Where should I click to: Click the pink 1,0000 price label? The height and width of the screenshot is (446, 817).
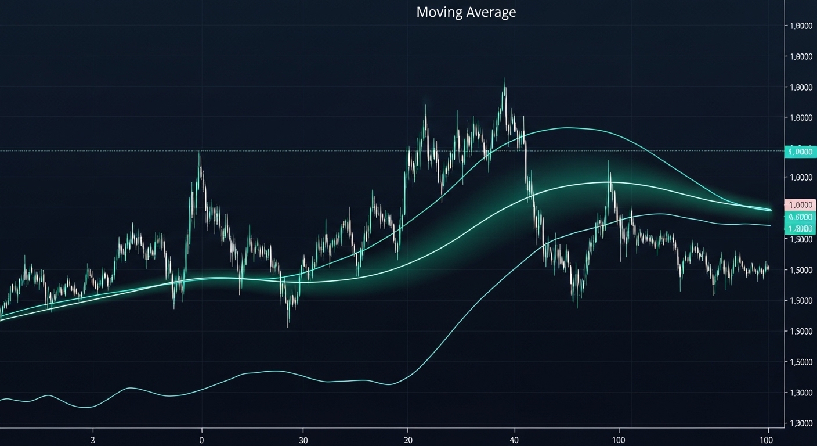800,204
